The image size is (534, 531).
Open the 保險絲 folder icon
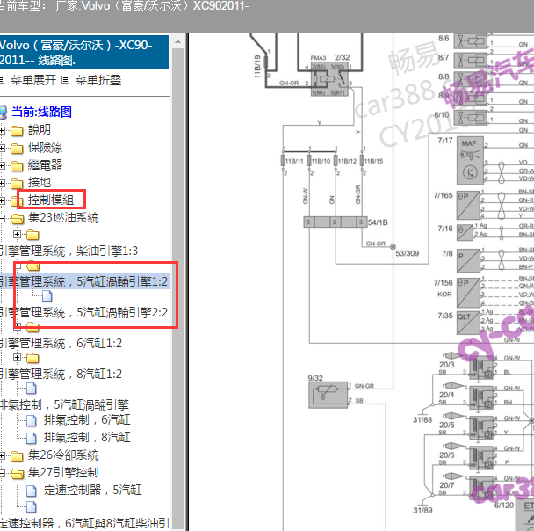(x=17, y=149)
